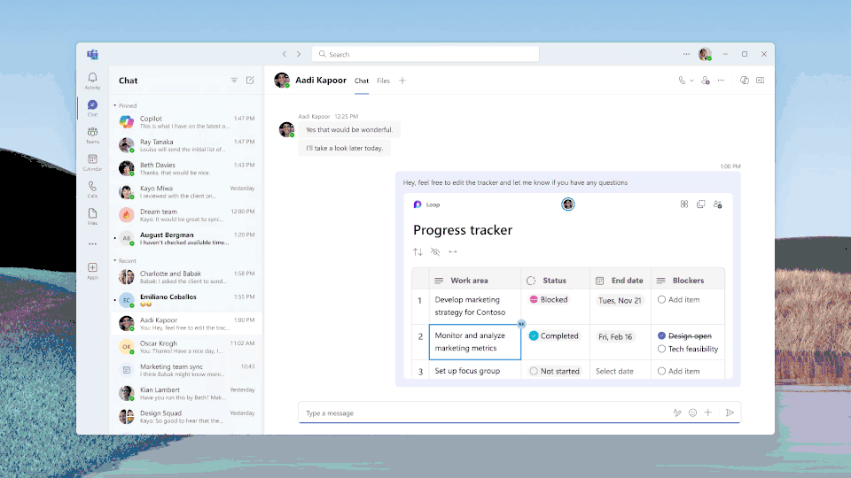Open chat with Beth Davies

[x=187, y=168]
